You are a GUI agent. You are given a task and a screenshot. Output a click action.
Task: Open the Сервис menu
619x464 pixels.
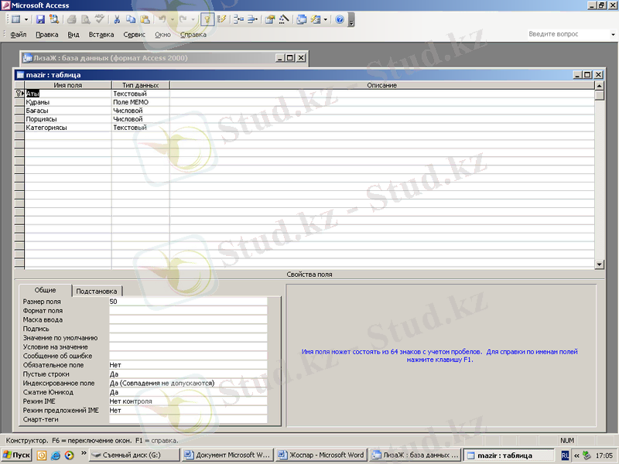(x=134, y=35)
